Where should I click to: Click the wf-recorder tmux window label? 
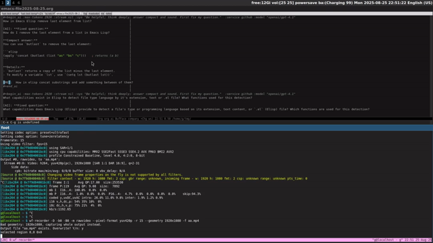22,240
